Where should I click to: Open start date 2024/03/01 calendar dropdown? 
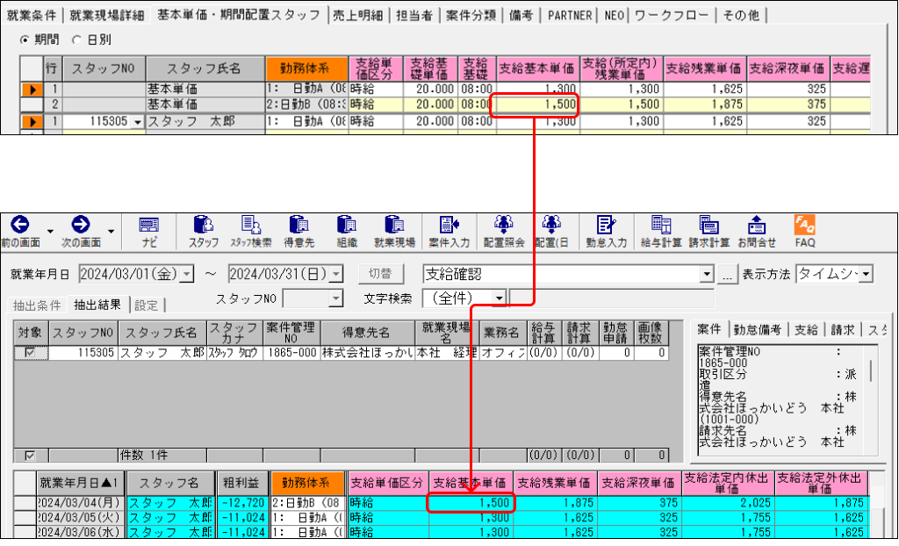coord(188,275)
